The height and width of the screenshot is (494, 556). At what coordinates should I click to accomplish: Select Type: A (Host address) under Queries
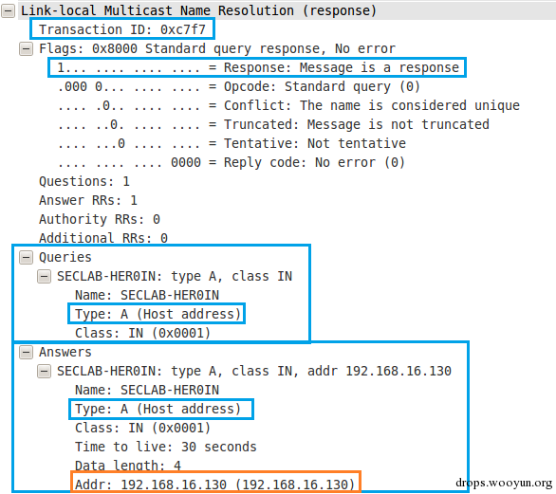[158, 314]
